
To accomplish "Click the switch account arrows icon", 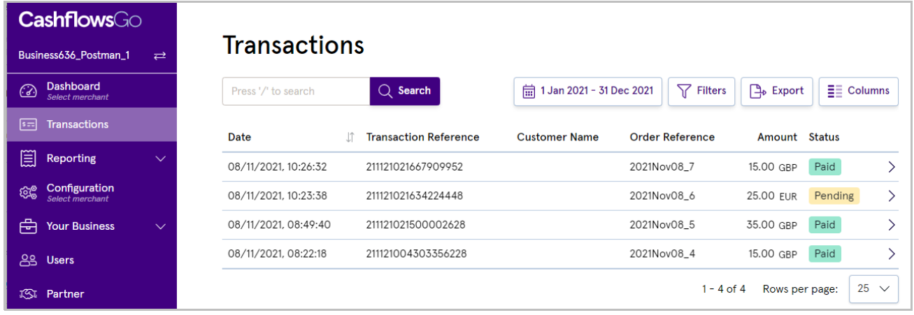I will click(159, 56).
